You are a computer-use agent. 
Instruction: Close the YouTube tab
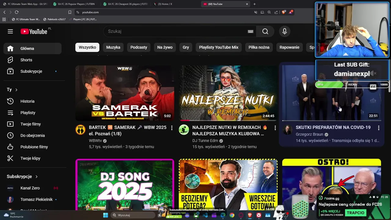pos(247,4)
